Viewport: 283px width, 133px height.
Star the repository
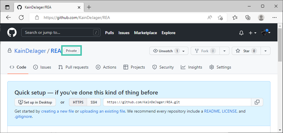coord(246,51)
